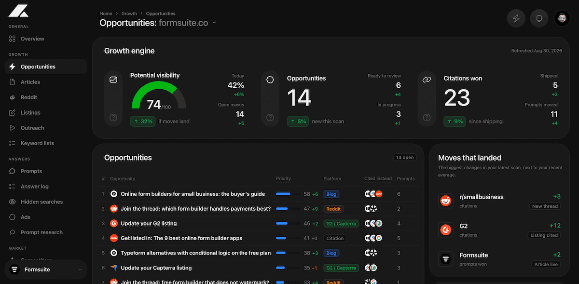Viewport: 579px width, 284px height.
Task: Click the Potential visibility chart icon
Action: click(x=113, y=80)
